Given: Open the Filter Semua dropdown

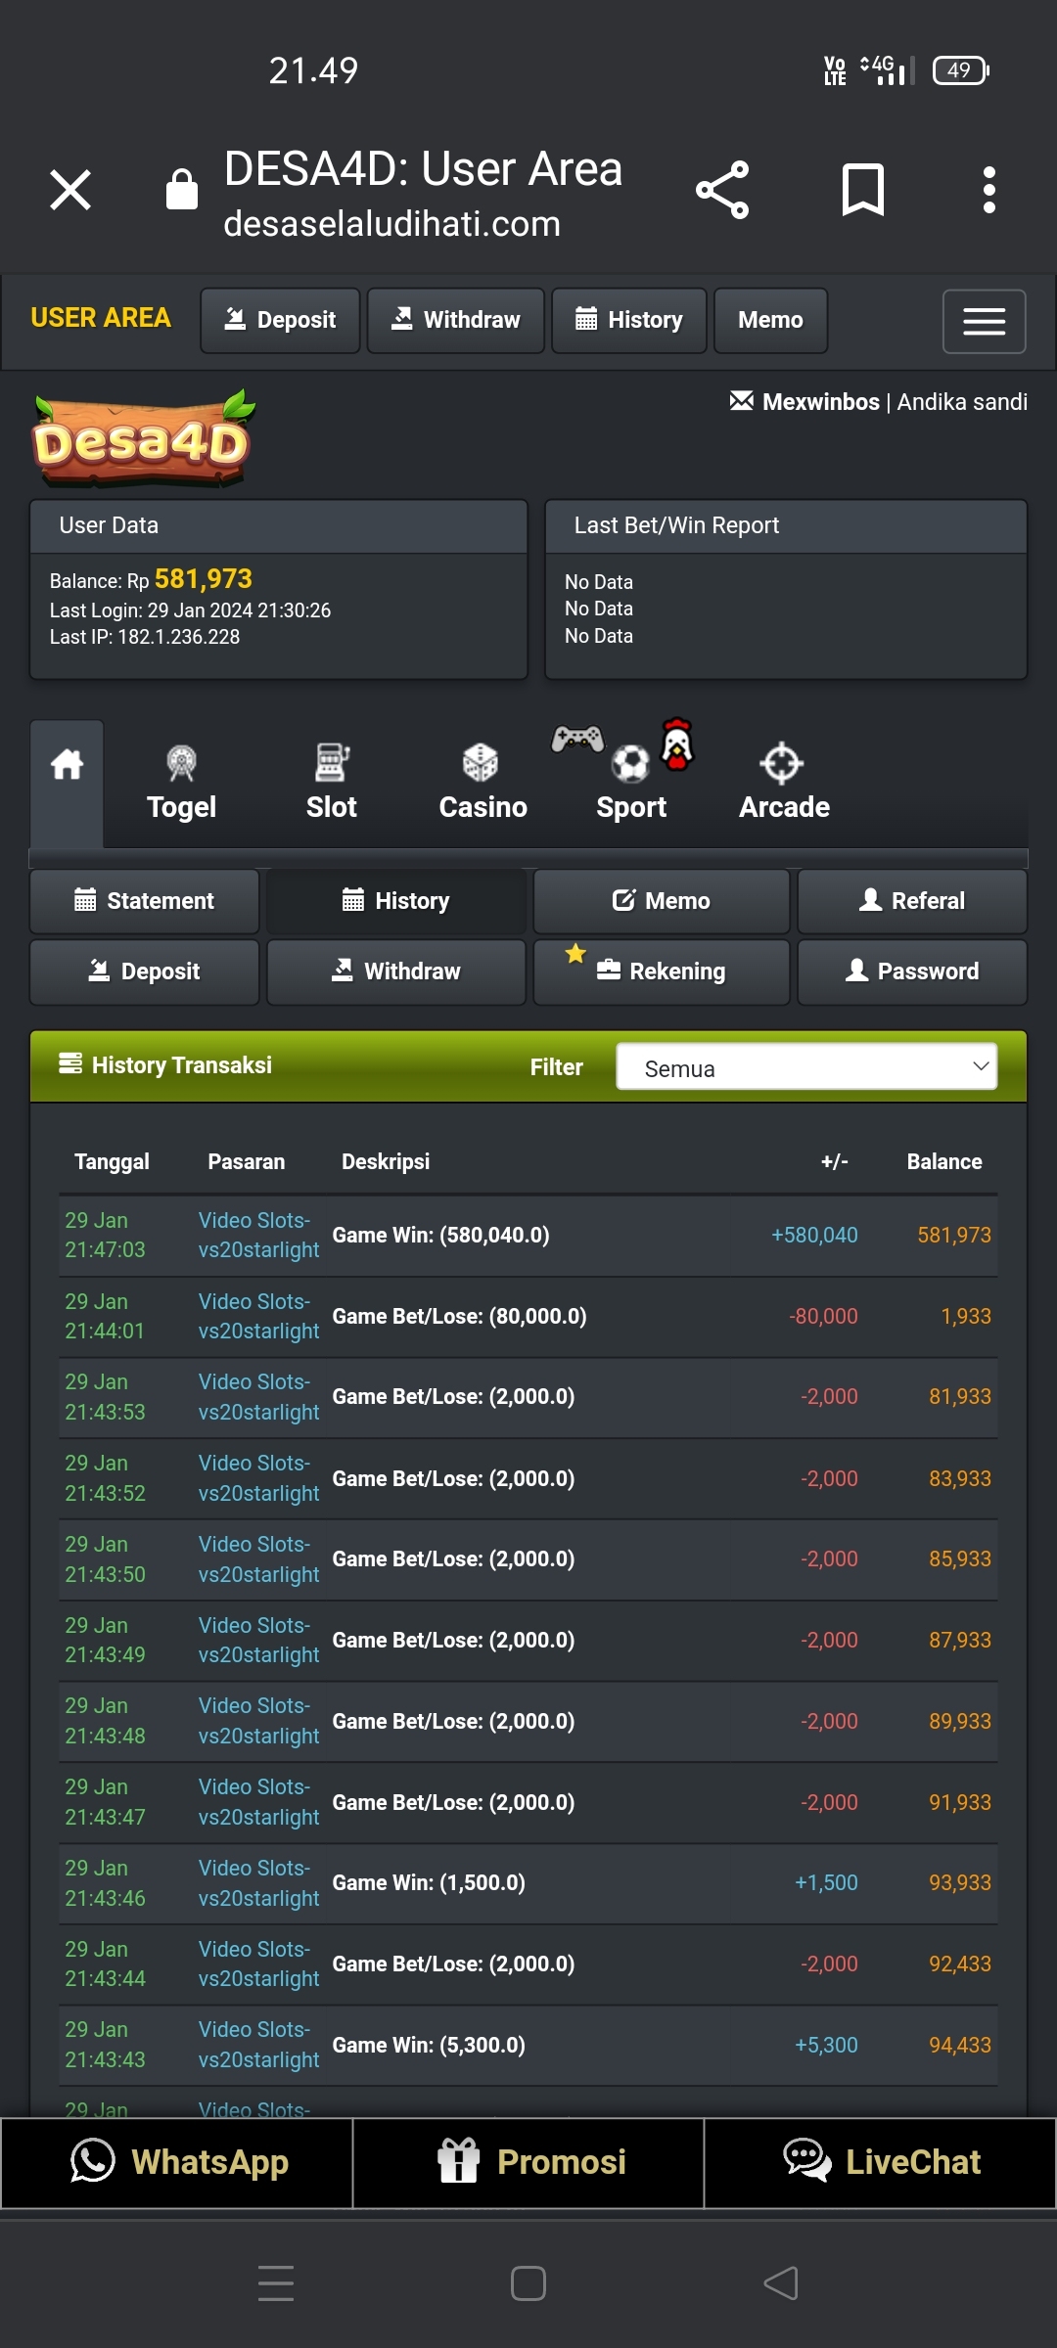Looking at the screenshot, I should (x=806, y=1067).
